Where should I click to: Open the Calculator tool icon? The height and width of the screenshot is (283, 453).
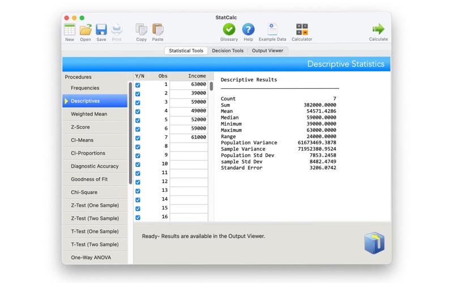point(302,29)
